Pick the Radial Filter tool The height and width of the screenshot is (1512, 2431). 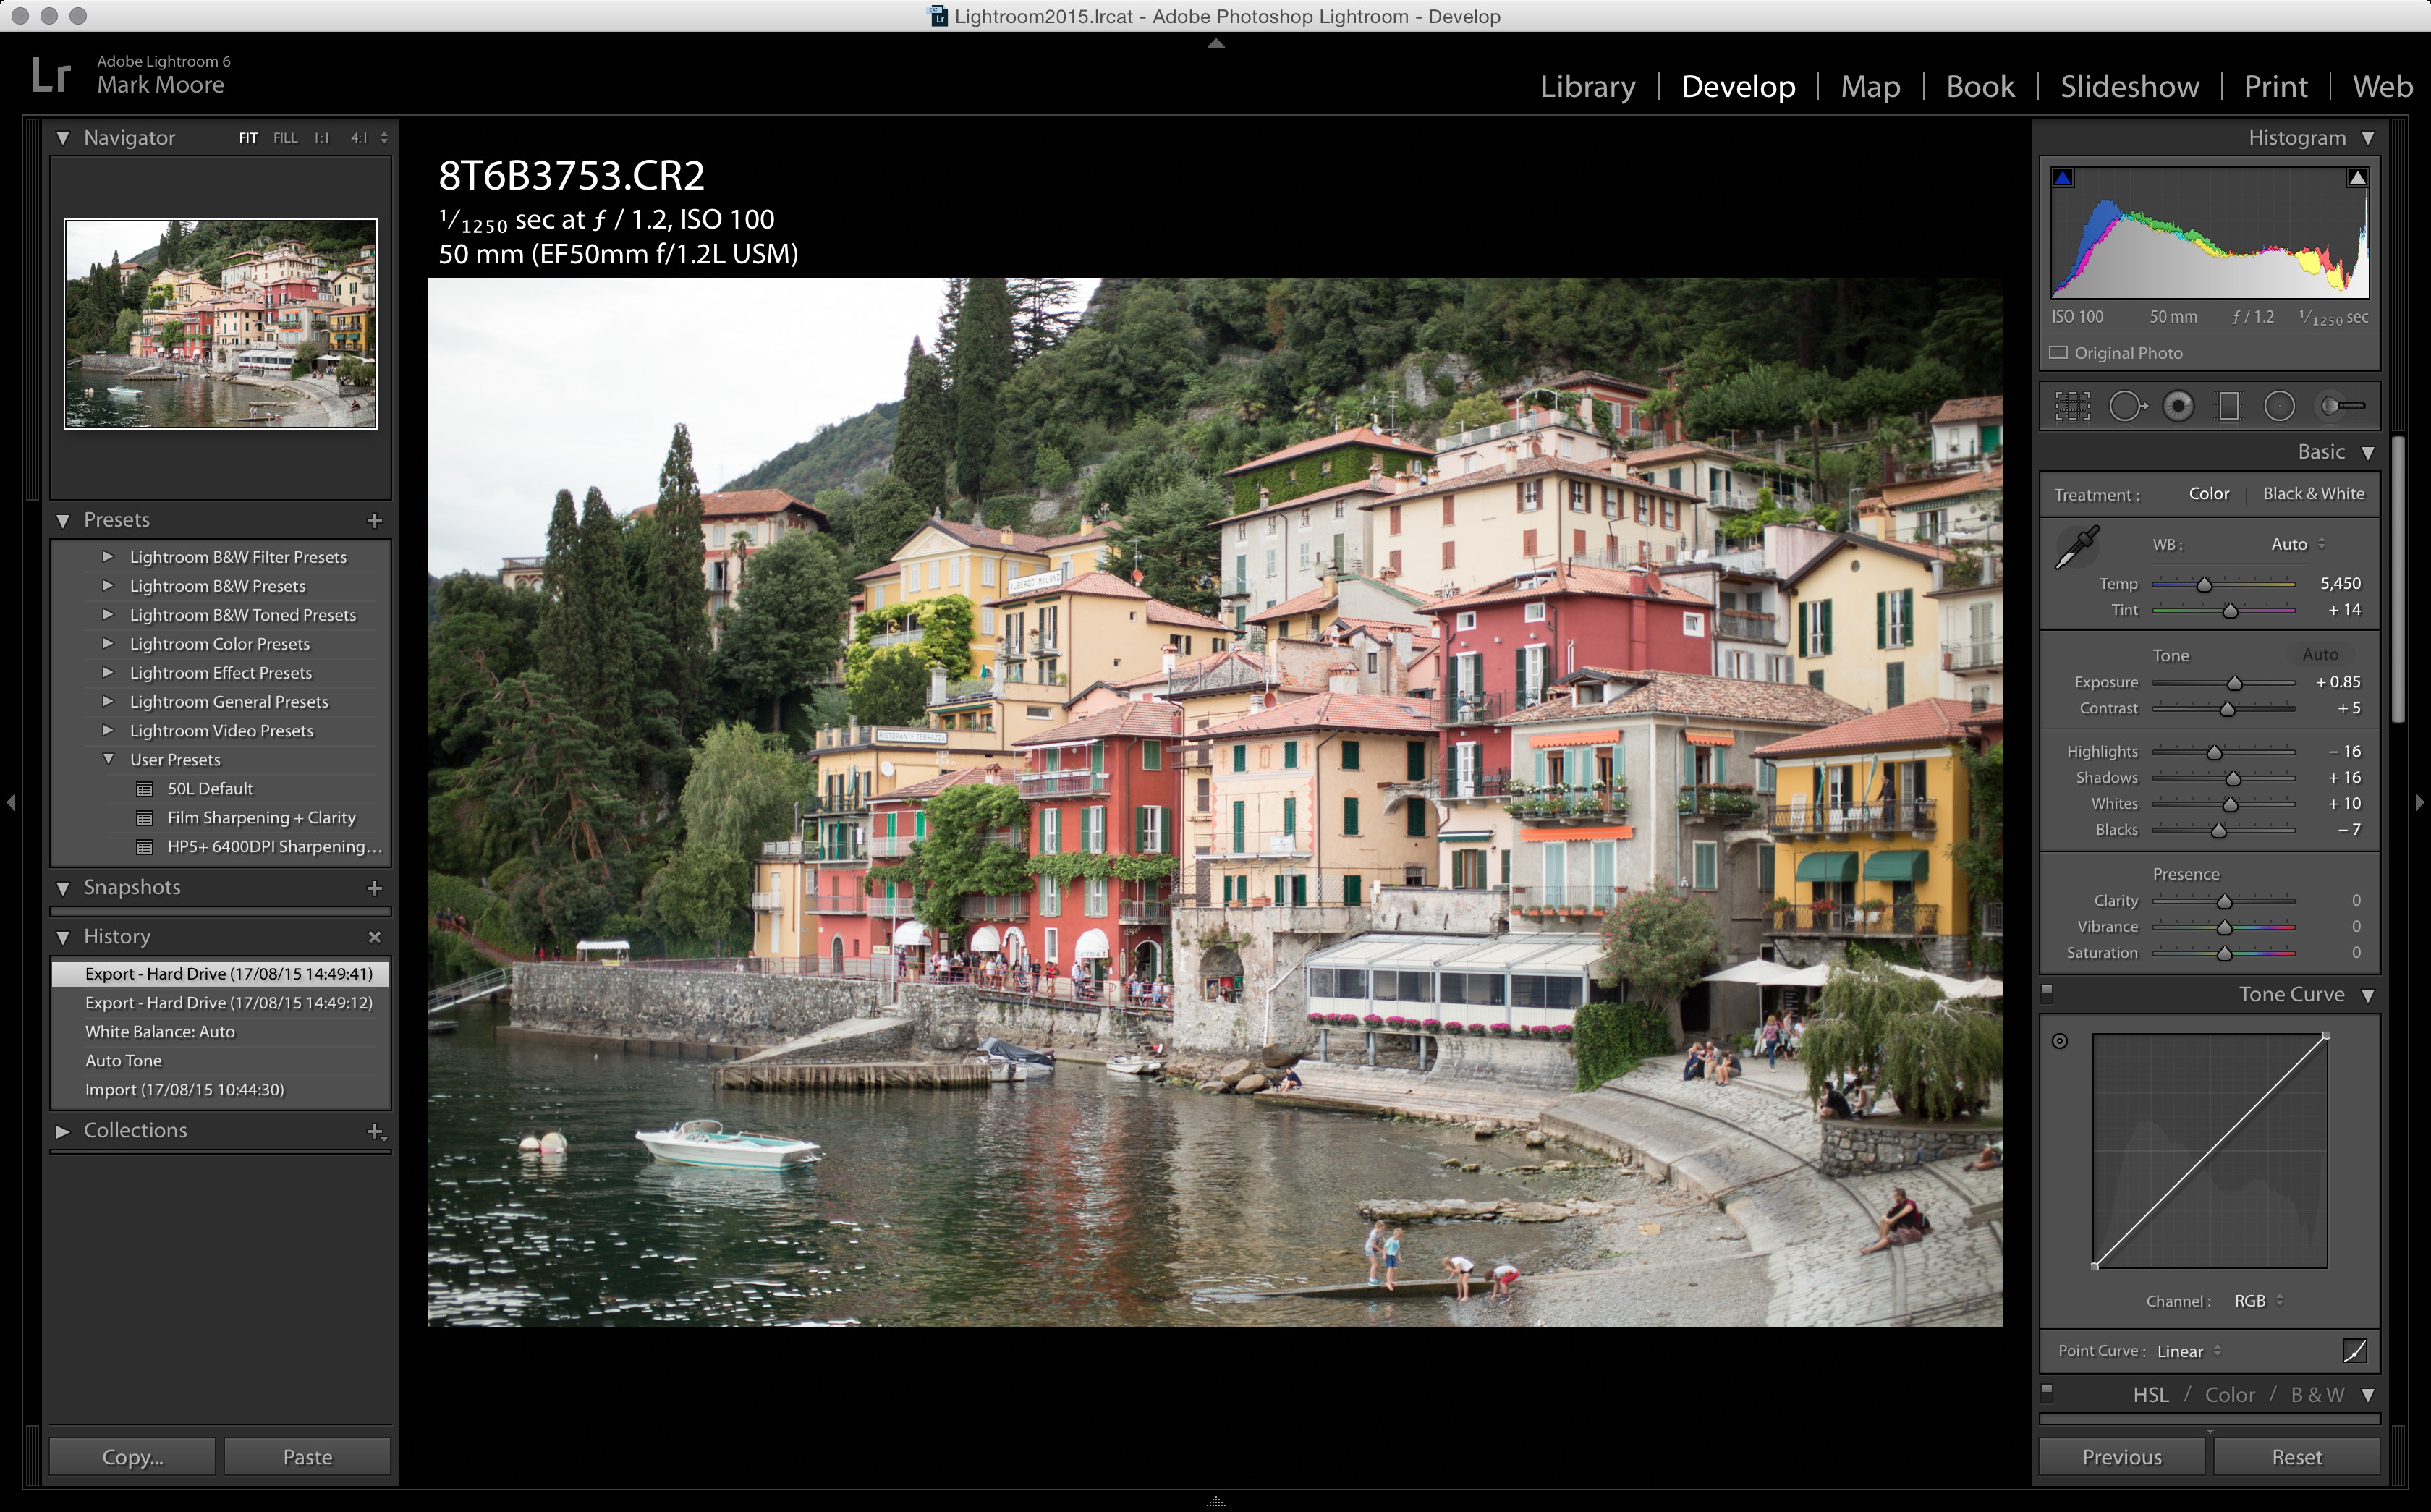click(2279, 406)
